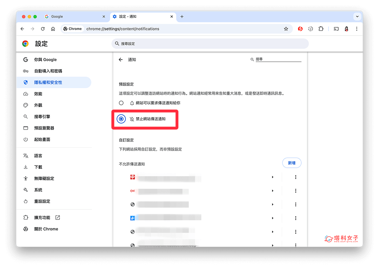Open 起始畫面 settings section
This screenshot has width=379, height=268.
click(54, 139)
